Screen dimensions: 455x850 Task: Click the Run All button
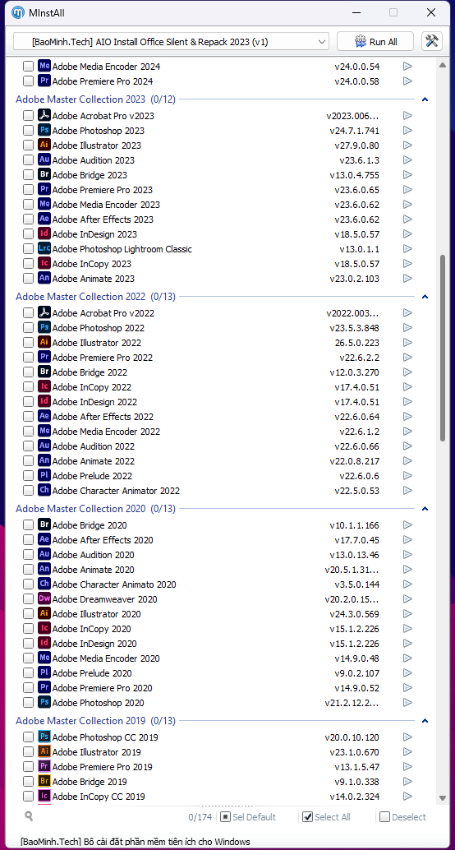point(375,42)
